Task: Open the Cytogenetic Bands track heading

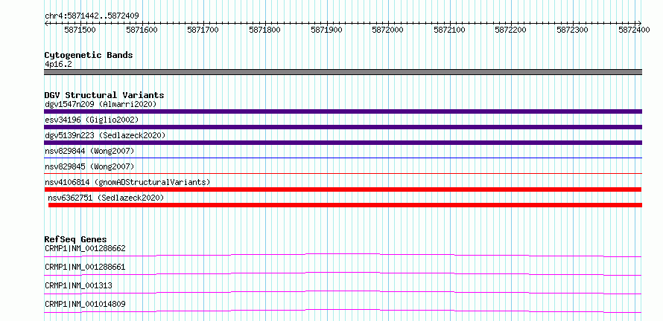Action: tap(89, 55)
